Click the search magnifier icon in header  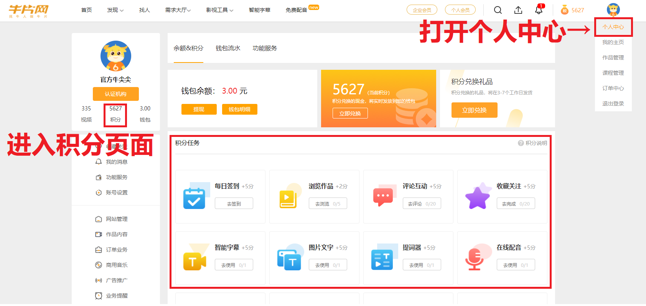[x=498, y=10]
